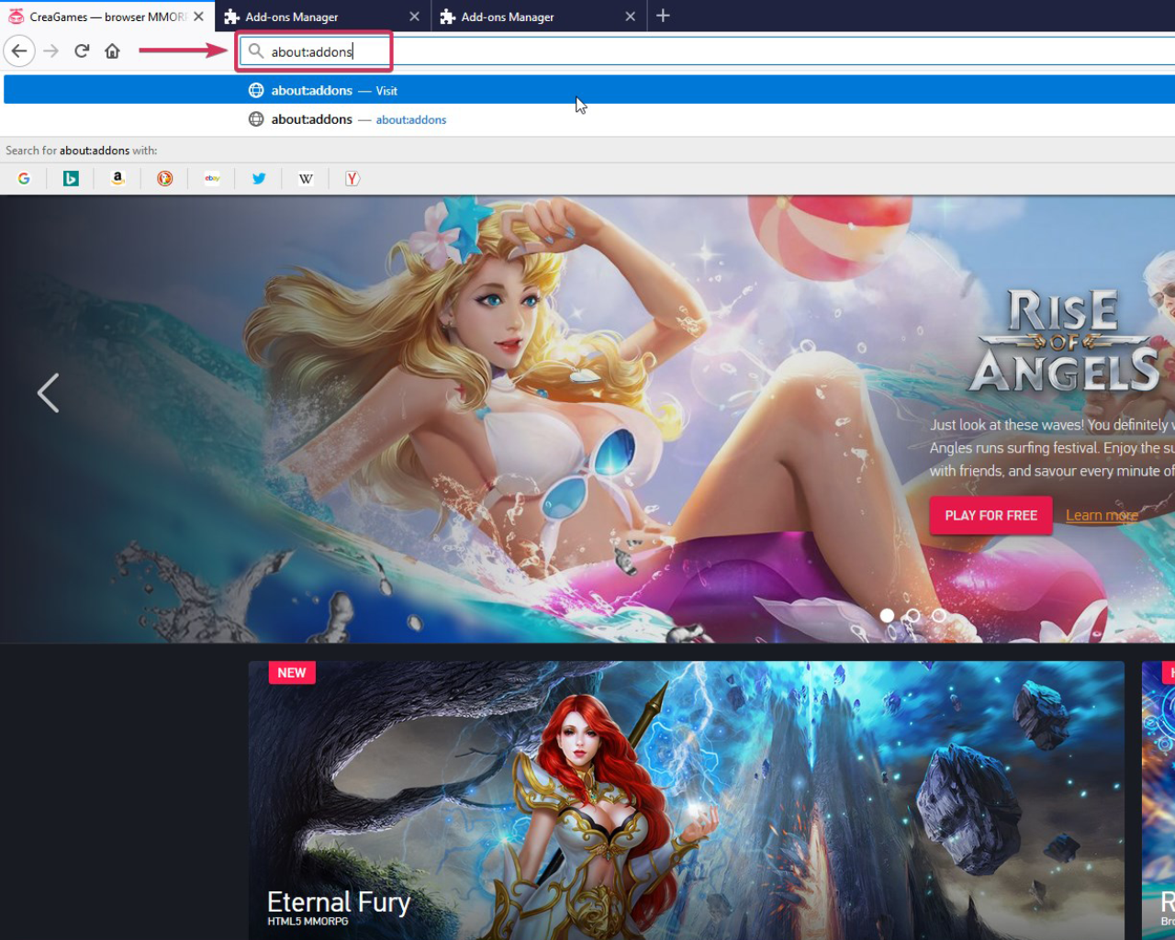Go to the Home page icon

coord(112,51)
